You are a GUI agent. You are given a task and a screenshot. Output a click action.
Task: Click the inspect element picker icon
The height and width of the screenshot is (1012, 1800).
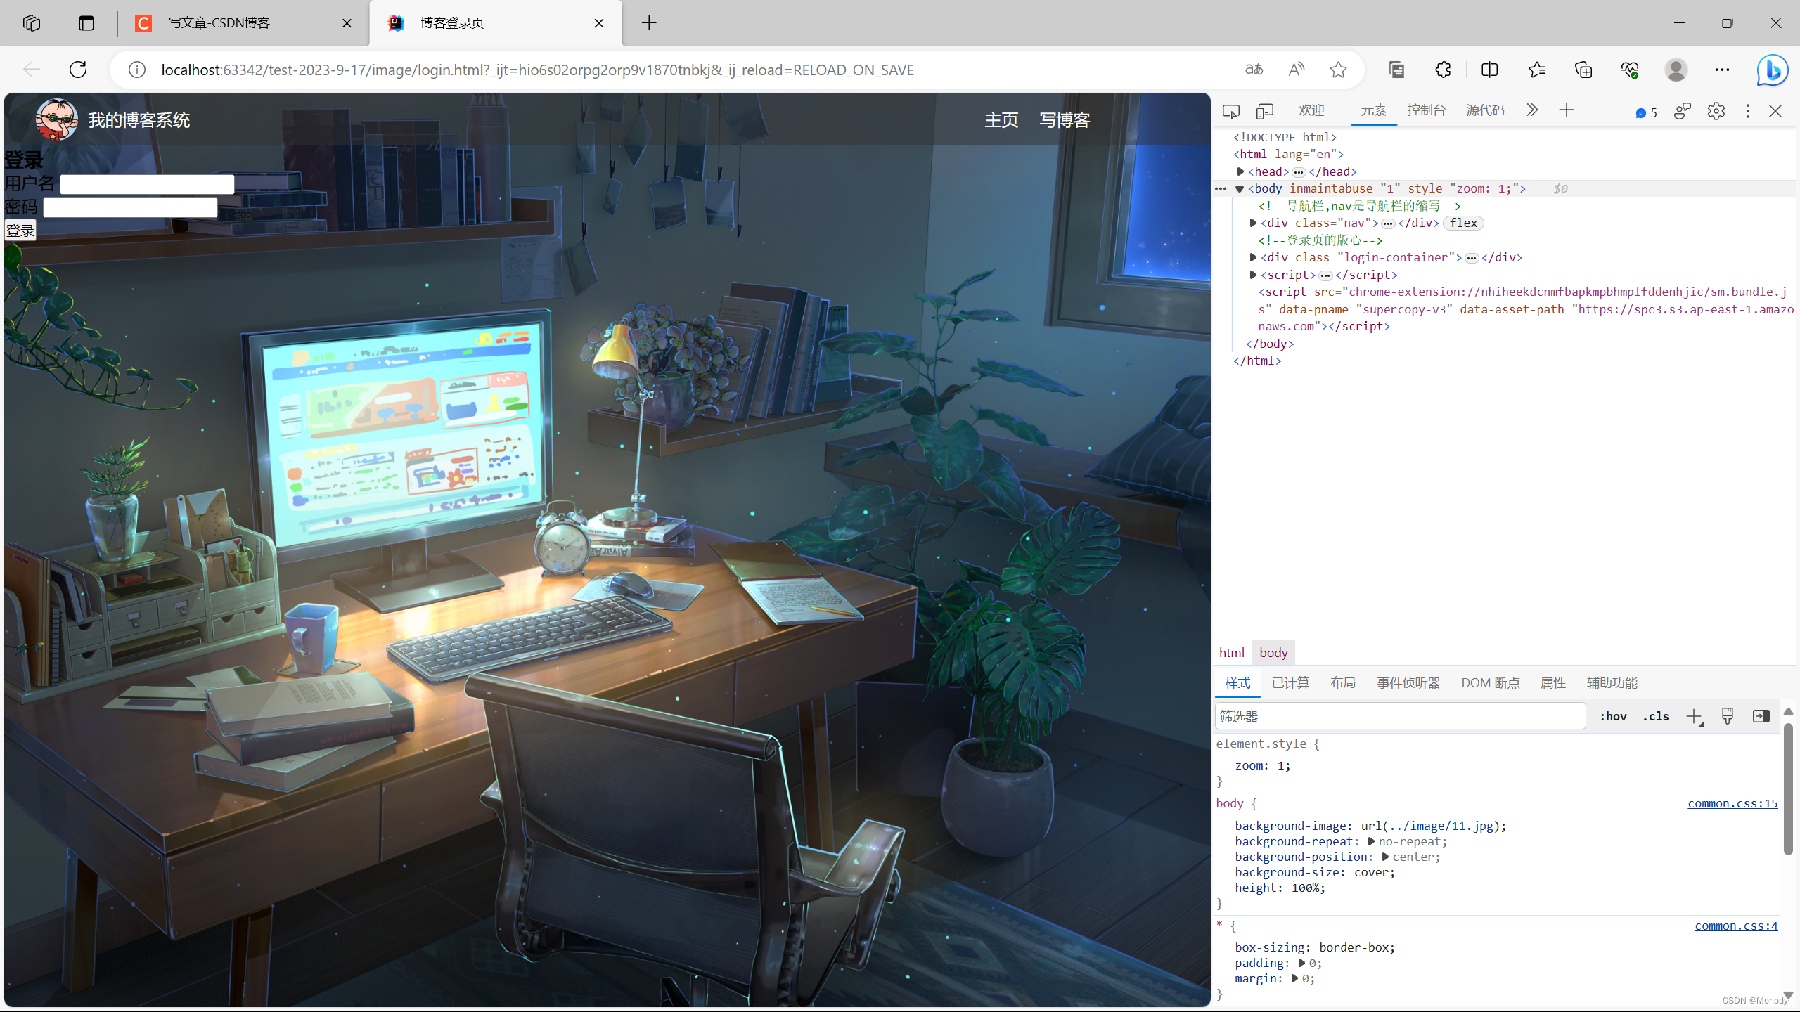pos(1230,111)
